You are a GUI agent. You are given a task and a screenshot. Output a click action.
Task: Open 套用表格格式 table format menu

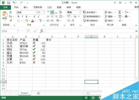pyautogui.click(x=92, y=17)
